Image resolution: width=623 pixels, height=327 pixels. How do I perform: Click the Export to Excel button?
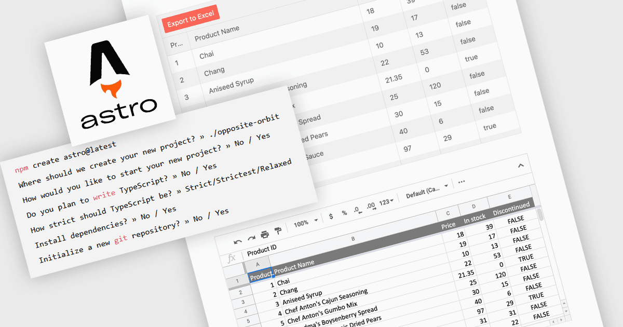[191, 18]
